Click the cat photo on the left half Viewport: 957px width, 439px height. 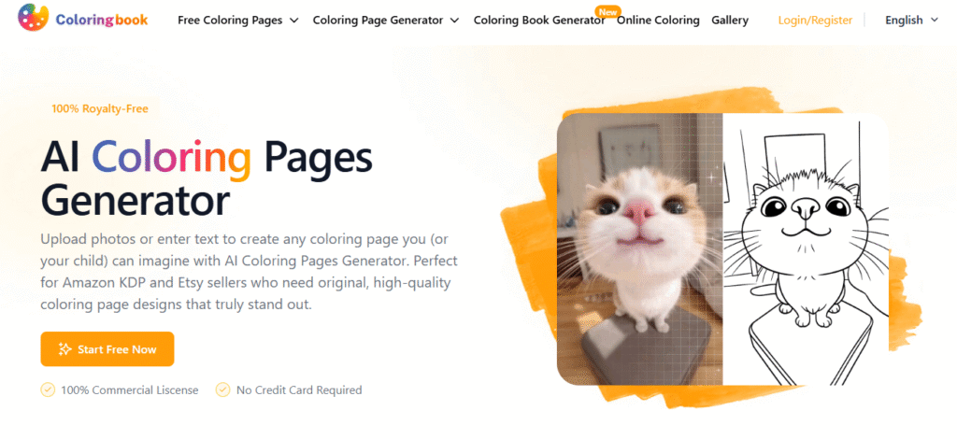tap(639, 249)
